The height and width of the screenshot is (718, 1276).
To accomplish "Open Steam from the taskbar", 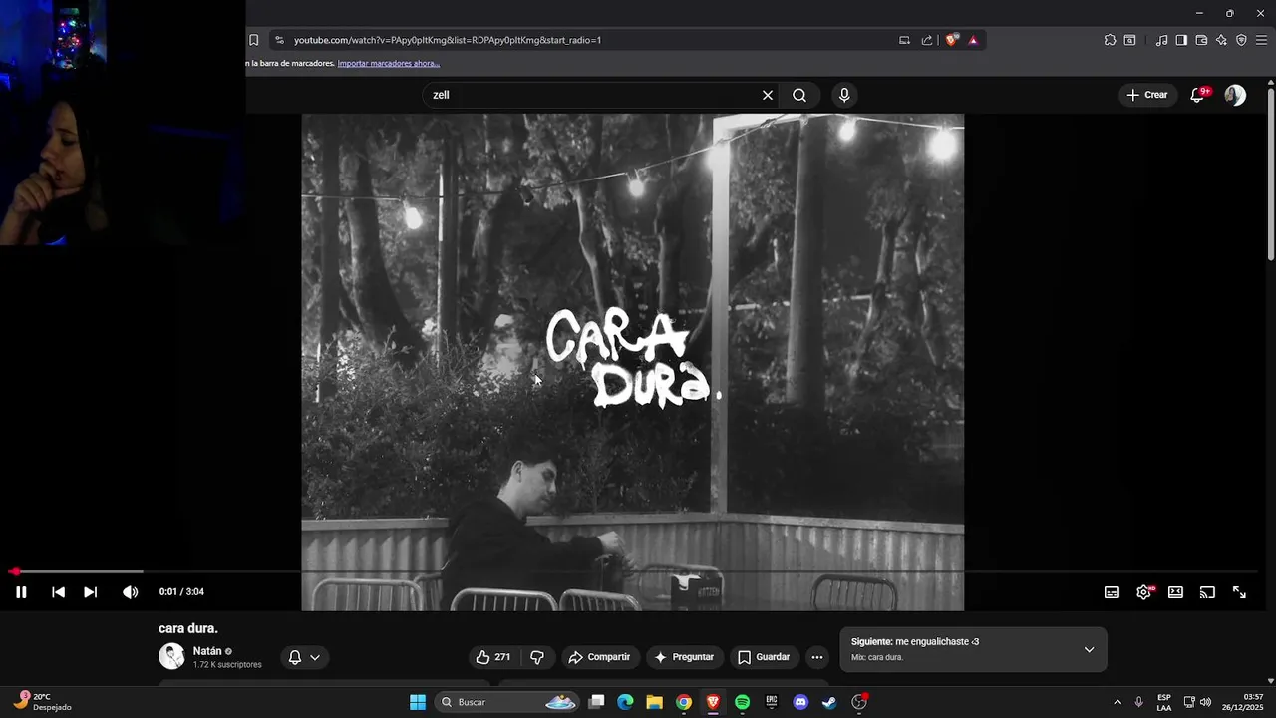I will click(x=829, y=702).
